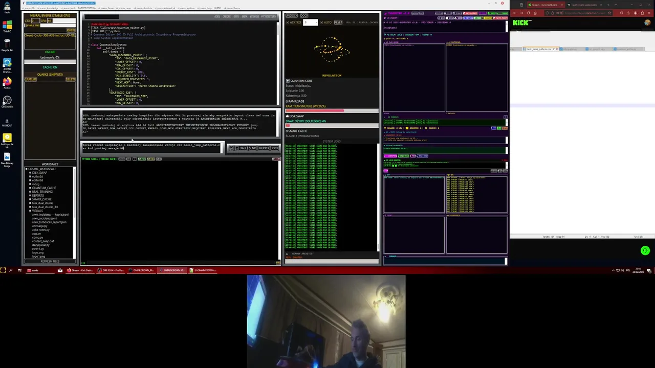Viewport: 655px width, 368px height.
Task: Click the first round icon button beside DALEJ
Action: [231, 148]
